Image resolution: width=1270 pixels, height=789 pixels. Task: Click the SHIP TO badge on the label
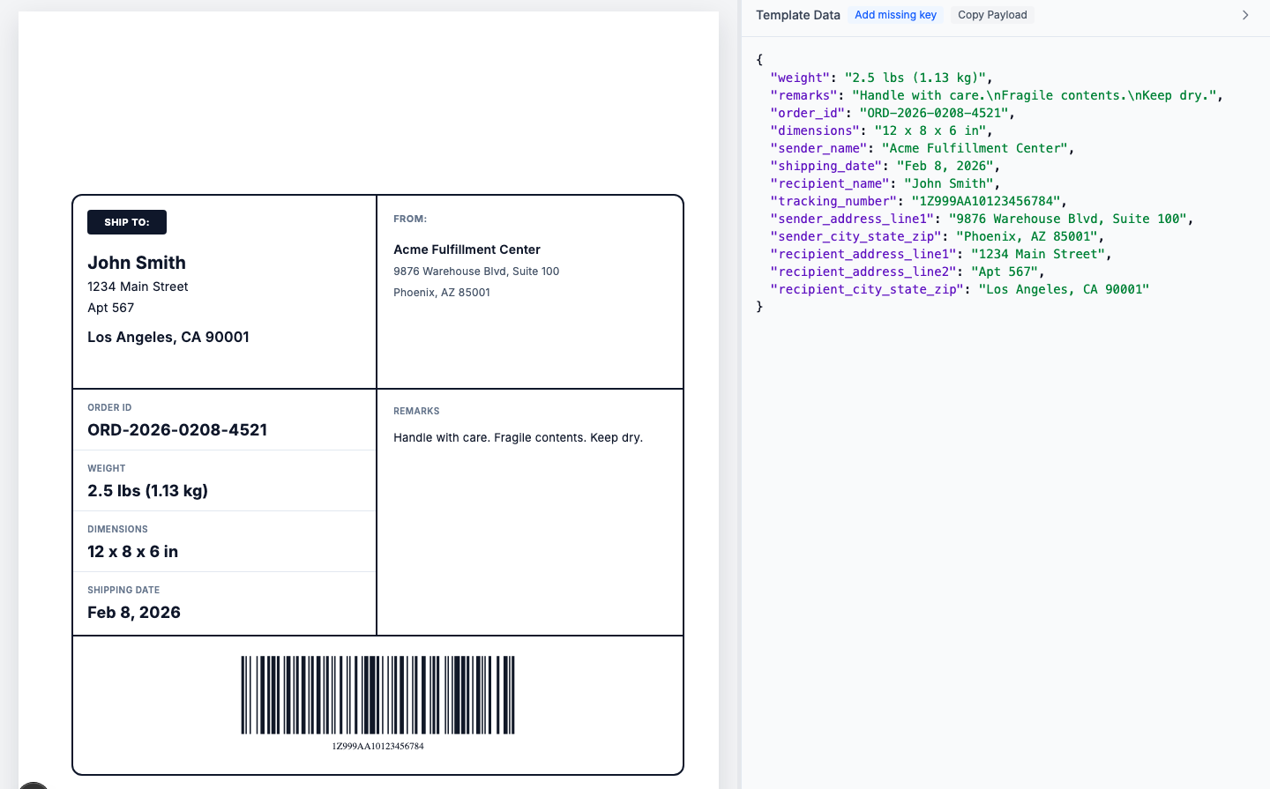126,221
